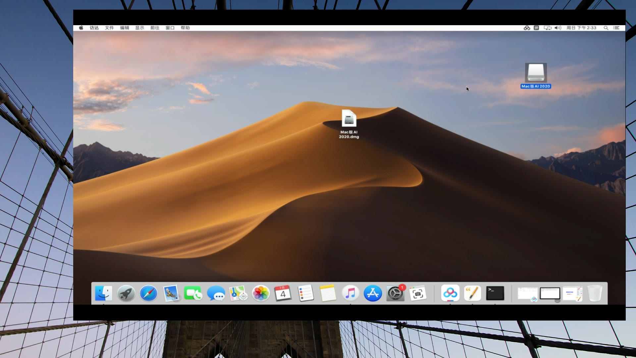
Task: Open the 显示 (View) menu
Action: pos(139,28)
